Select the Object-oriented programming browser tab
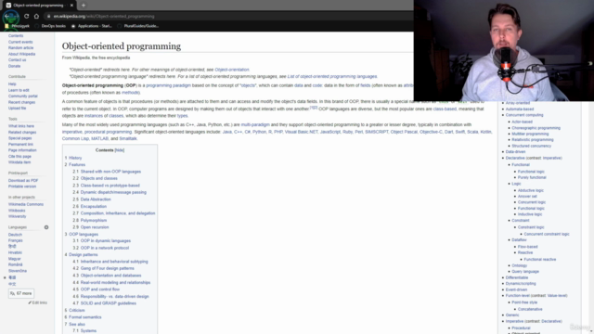Screen dimensions: 594x334 coord(38,6)
